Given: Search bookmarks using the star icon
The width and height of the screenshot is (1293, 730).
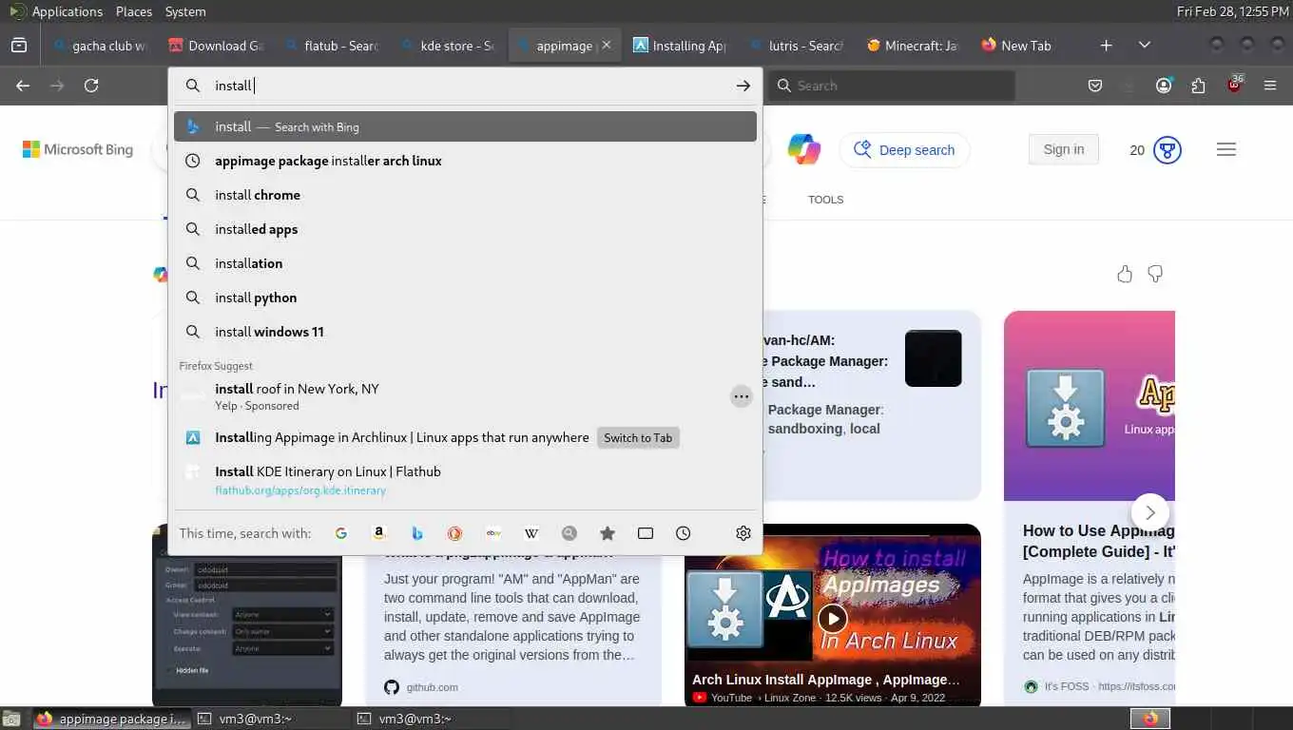Looking at the screenshot, I should click(608, 533).
